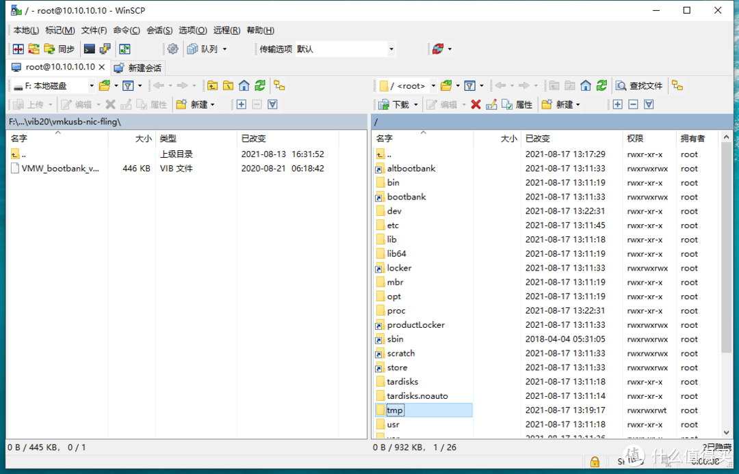The width and height of the screenshot is (739, 474).
Task: Click the keep remote directory up to date icon
Action: [x=125, y=49]
